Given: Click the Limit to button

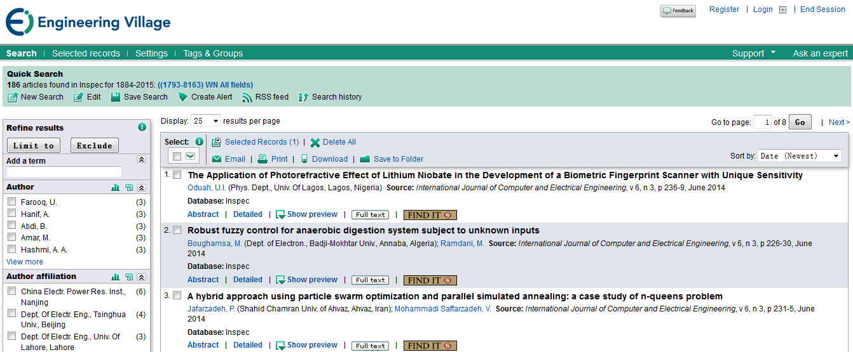Looking at the screenshot, I should (34, 146).
